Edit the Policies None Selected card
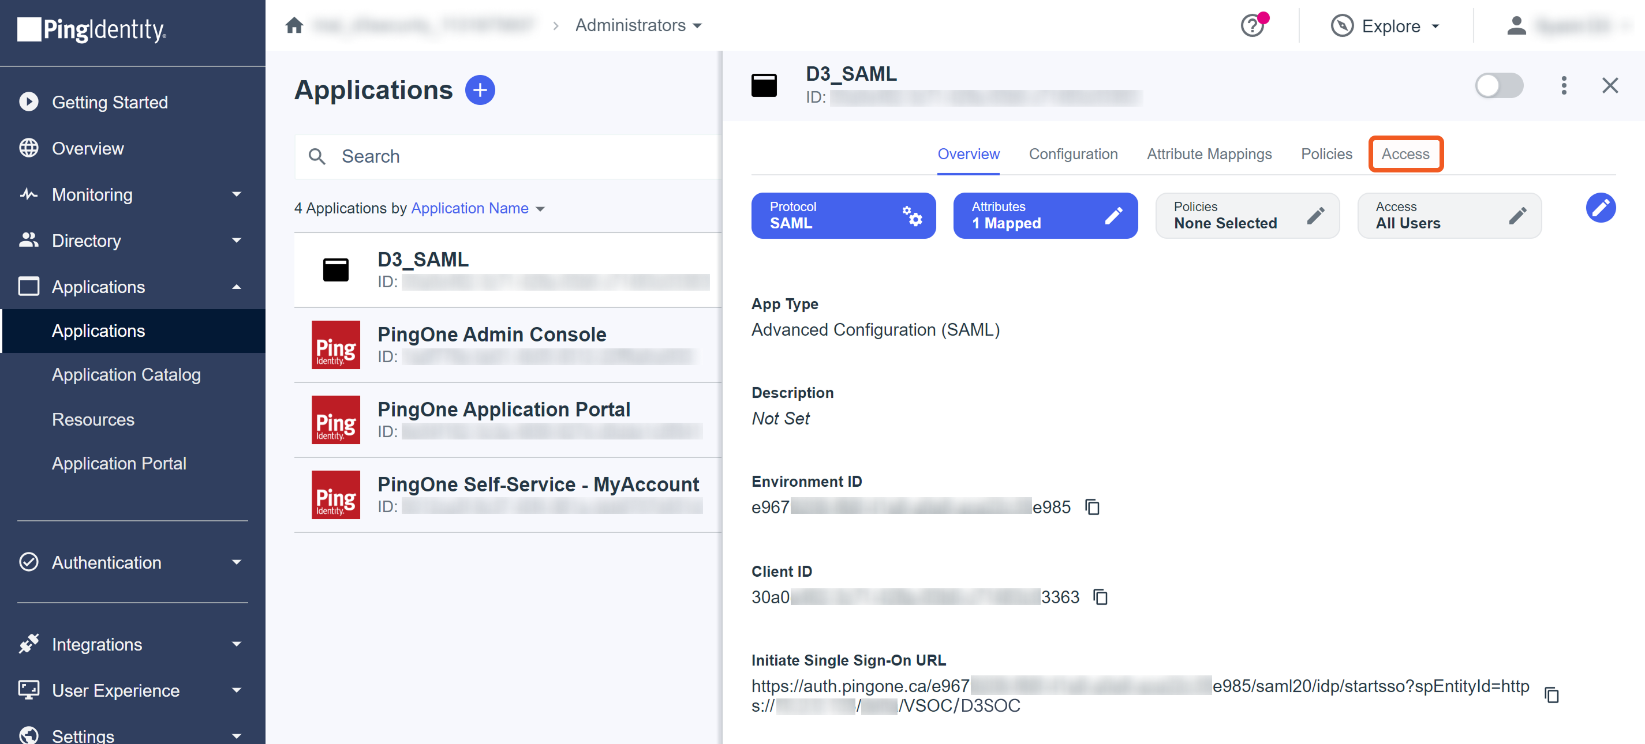Viewport: 1645px width, 744px height. click(x=1315, y=216)
